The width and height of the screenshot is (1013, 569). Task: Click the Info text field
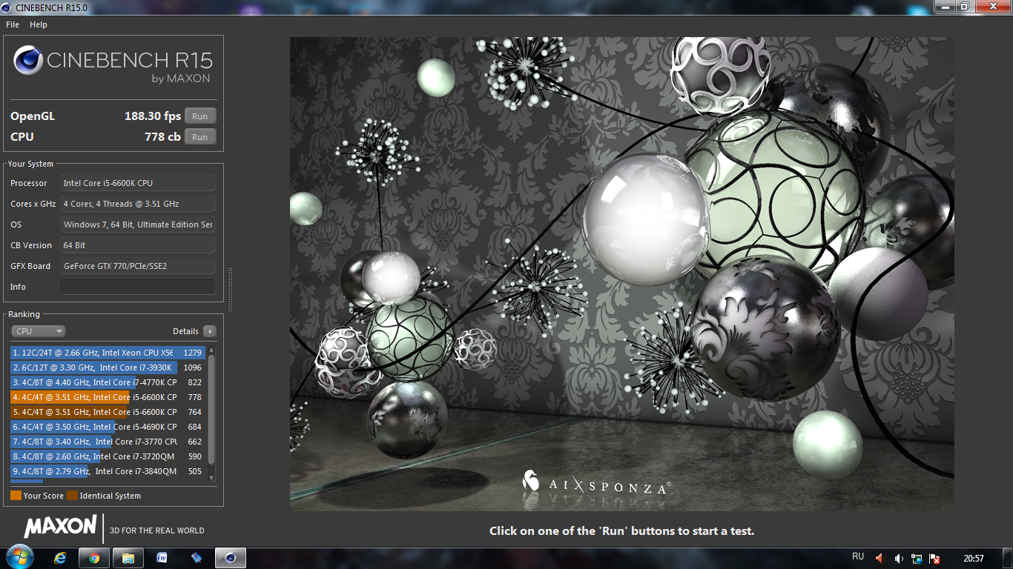click(138, 287)
